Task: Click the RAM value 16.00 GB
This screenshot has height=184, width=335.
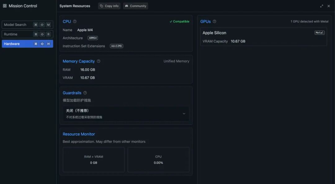Action: pos(87,70)
